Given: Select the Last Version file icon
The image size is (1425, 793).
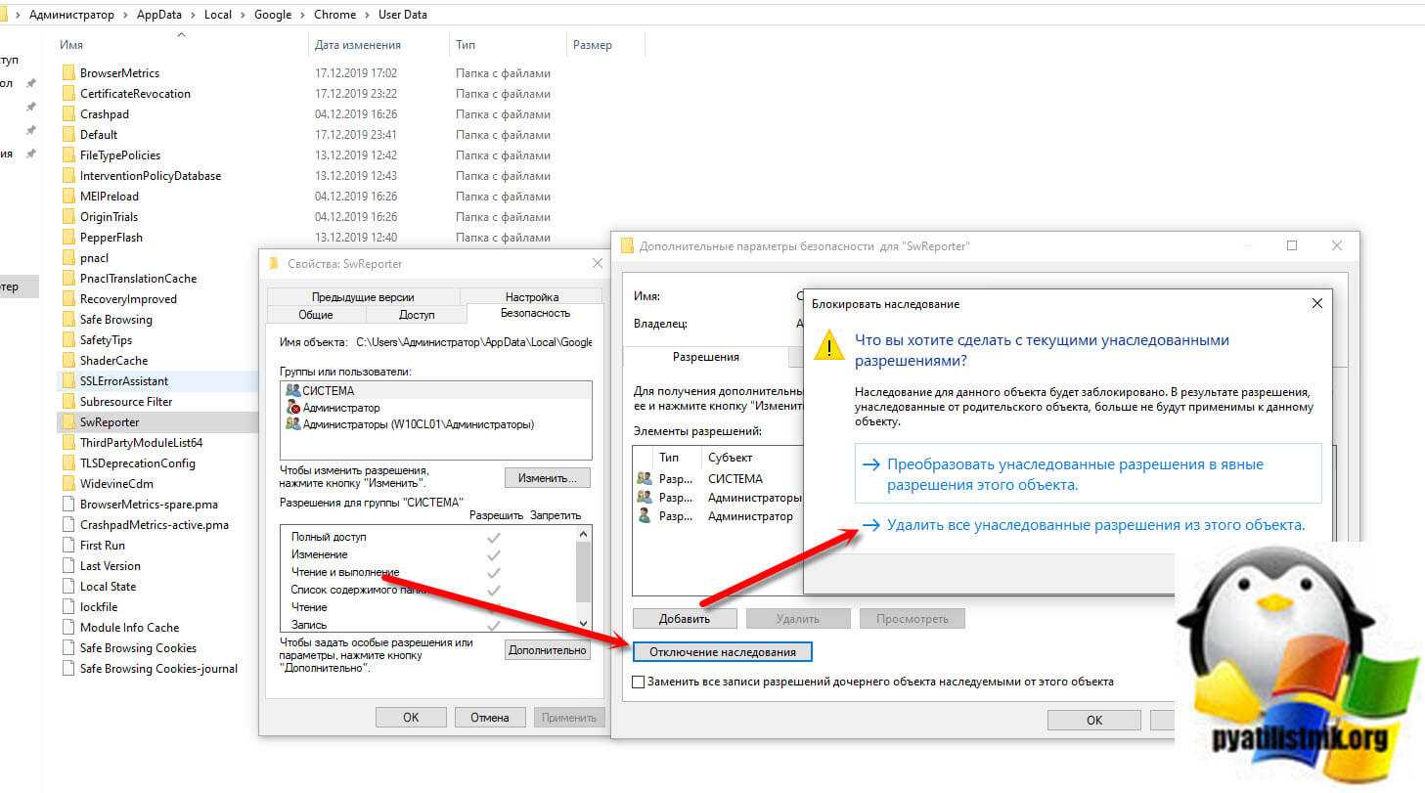Looking at the screenshot, I should tap(67, 566).
